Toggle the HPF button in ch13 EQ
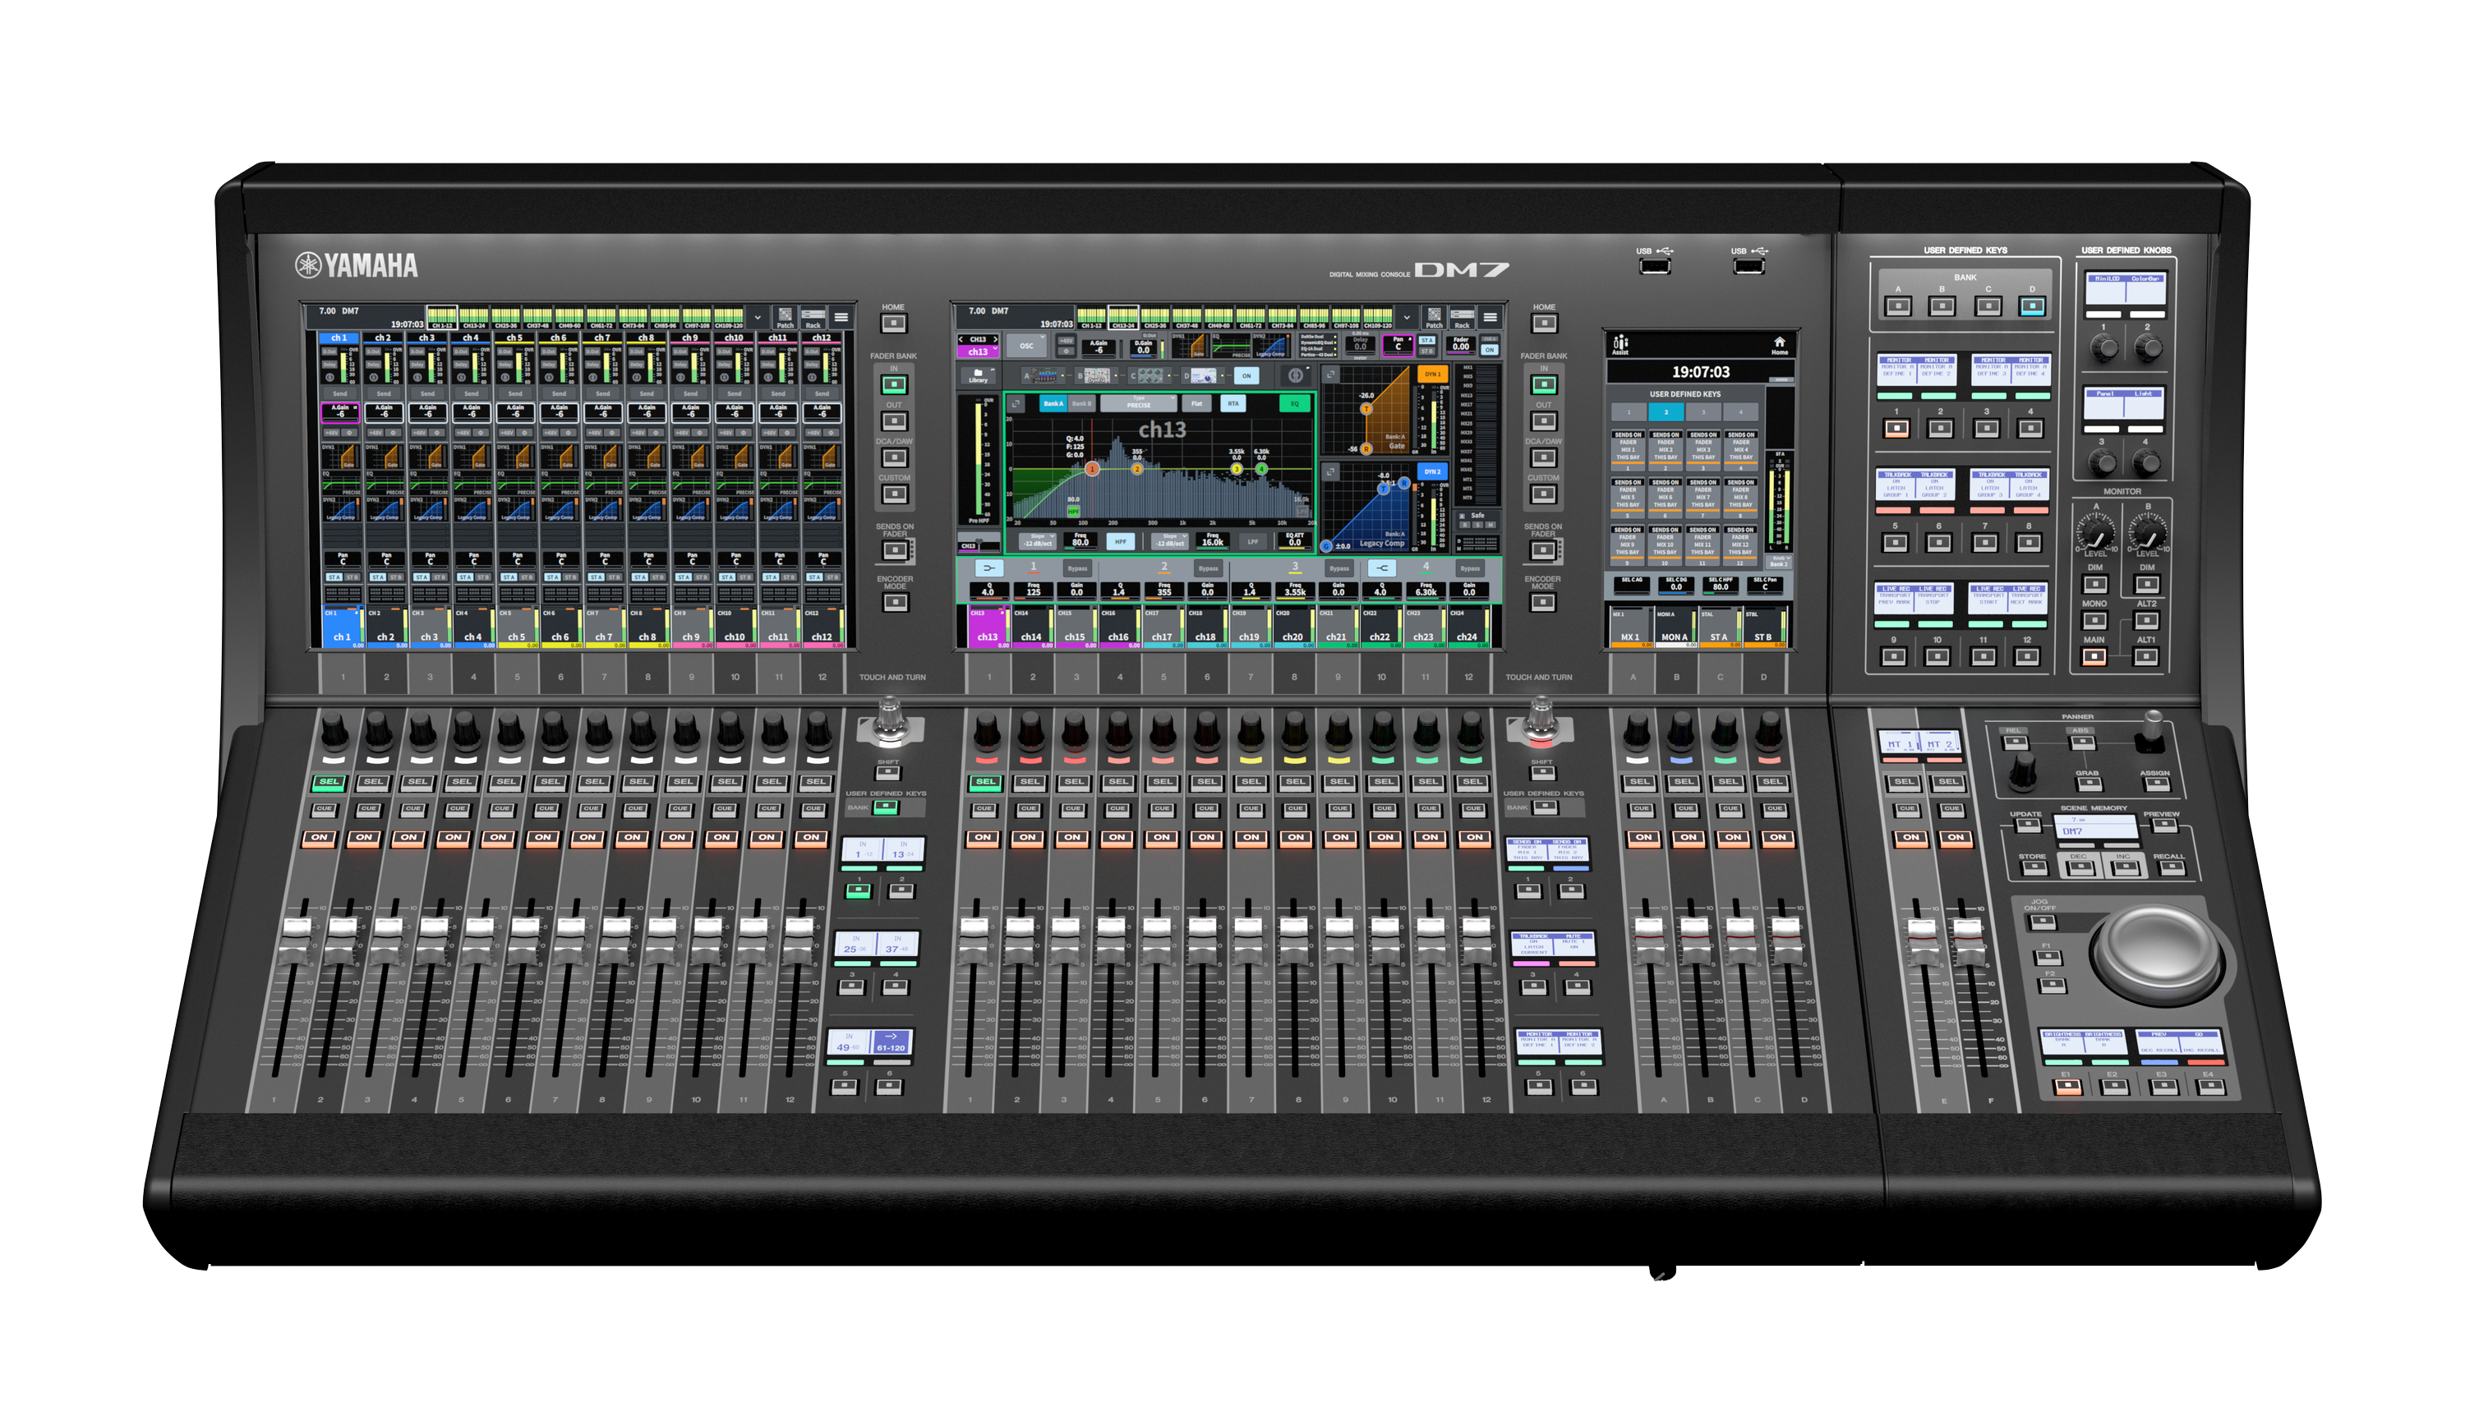2465x1402 pixels. tap(1122, 542)
